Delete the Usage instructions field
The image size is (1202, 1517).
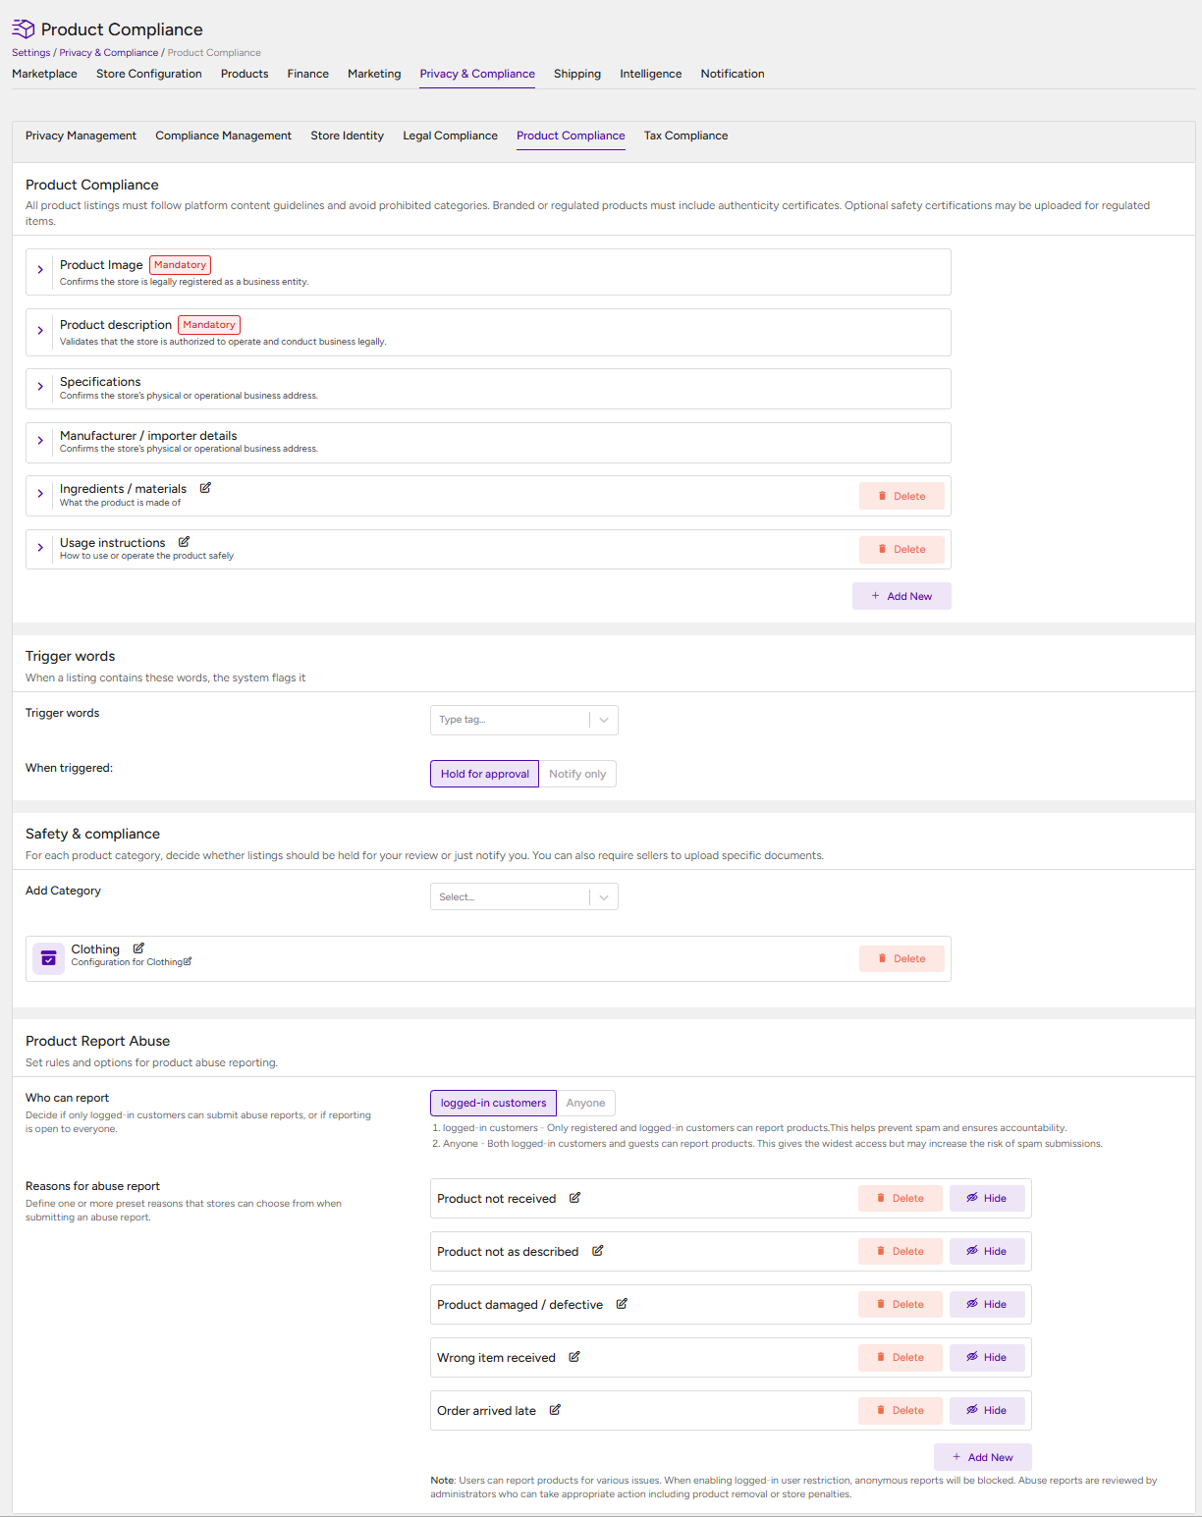tap(901, 550)
